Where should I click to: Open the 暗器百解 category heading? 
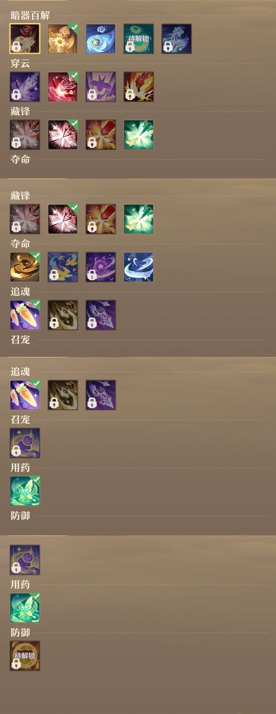click(x=30, y=15)
